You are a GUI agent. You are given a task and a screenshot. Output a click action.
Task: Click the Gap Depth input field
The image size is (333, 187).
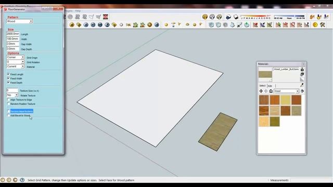[12, 49]
